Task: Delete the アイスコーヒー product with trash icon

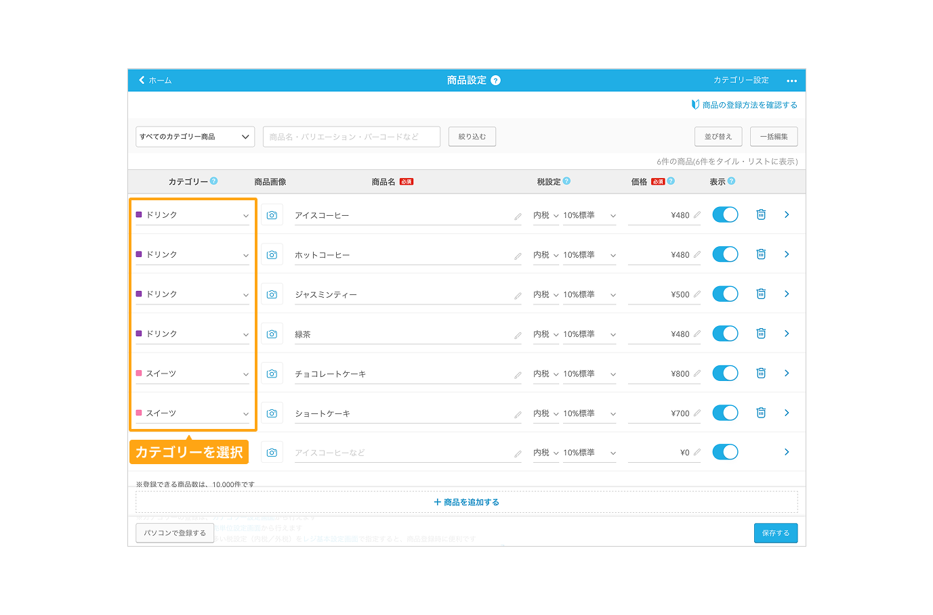Action: pyautogui.click(x=761, y=214)
